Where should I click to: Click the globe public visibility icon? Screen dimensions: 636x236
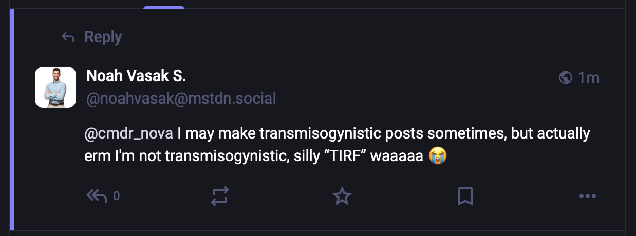565,77
